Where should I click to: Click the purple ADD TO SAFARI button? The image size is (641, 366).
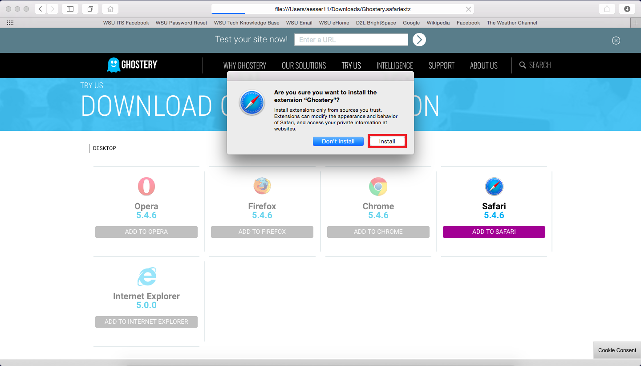pyautogui.click(x=494, y=232)
